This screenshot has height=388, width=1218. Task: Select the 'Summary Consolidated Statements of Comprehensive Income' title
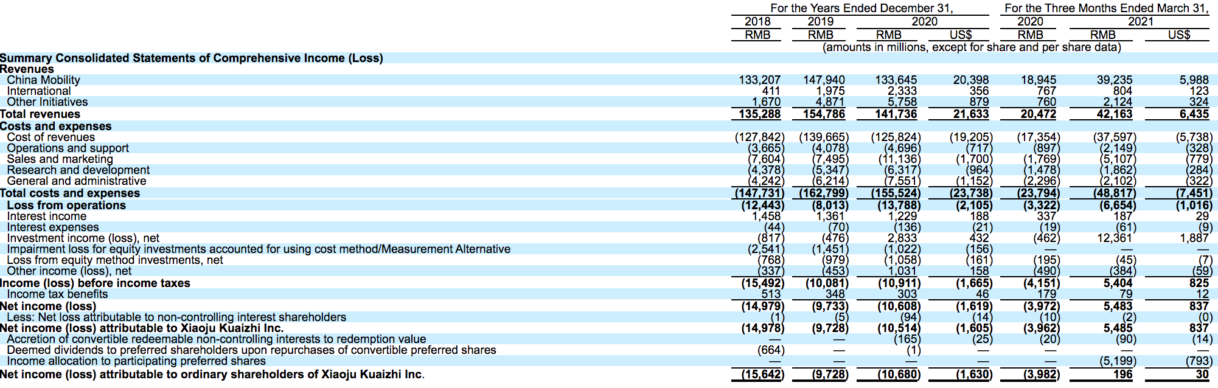point(192,58)
